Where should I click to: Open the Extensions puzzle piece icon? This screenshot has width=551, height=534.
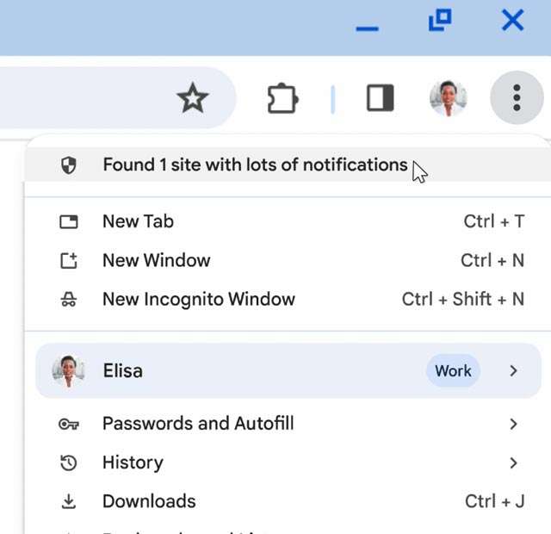click(x=282, y=99)
